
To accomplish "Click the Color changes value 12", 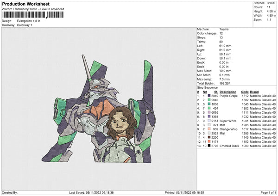I will click(221, 33).
